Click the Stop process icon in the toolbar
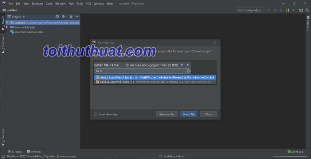The height and width of the screenshot is (159, 311). pos(293,10)
